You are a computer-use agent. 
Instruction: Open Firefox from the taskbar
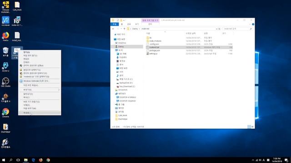tap(40, 160)
